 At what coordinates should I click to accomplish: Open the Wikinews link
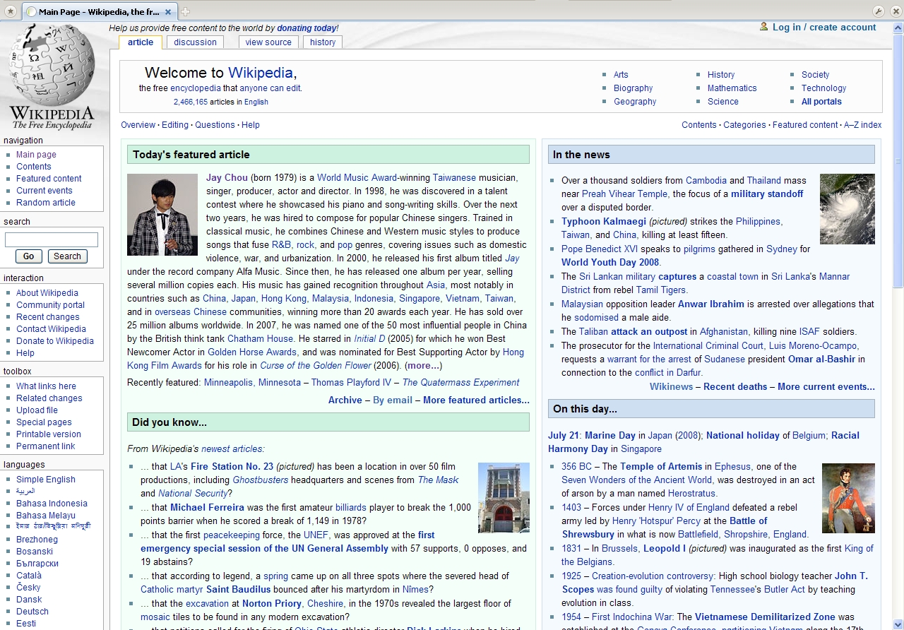671,387
